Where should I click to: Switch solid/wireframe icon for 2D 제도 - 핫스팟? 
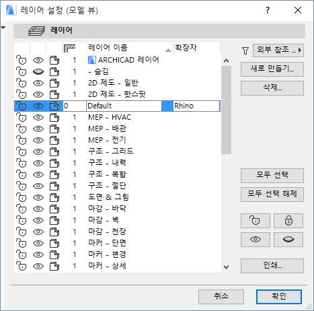(x=54, y=94)
